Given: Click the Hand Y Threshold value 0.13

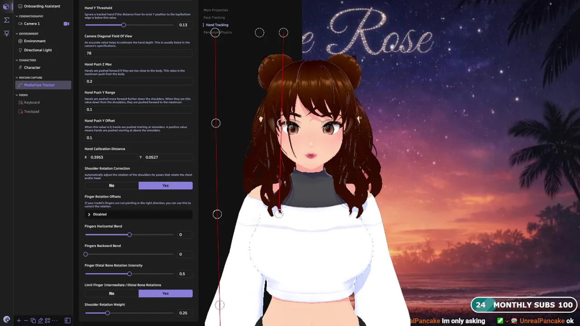Looking at the screenshot, I should [185, 25].
